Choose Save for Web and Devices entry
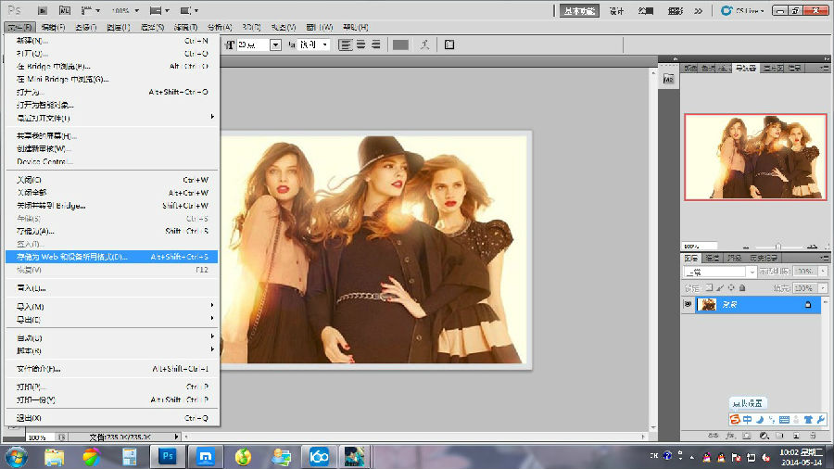Screen dimensions: 834x469 (112, 257)
